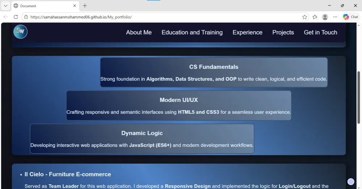Add this page to favorites star

click(304, 17)
